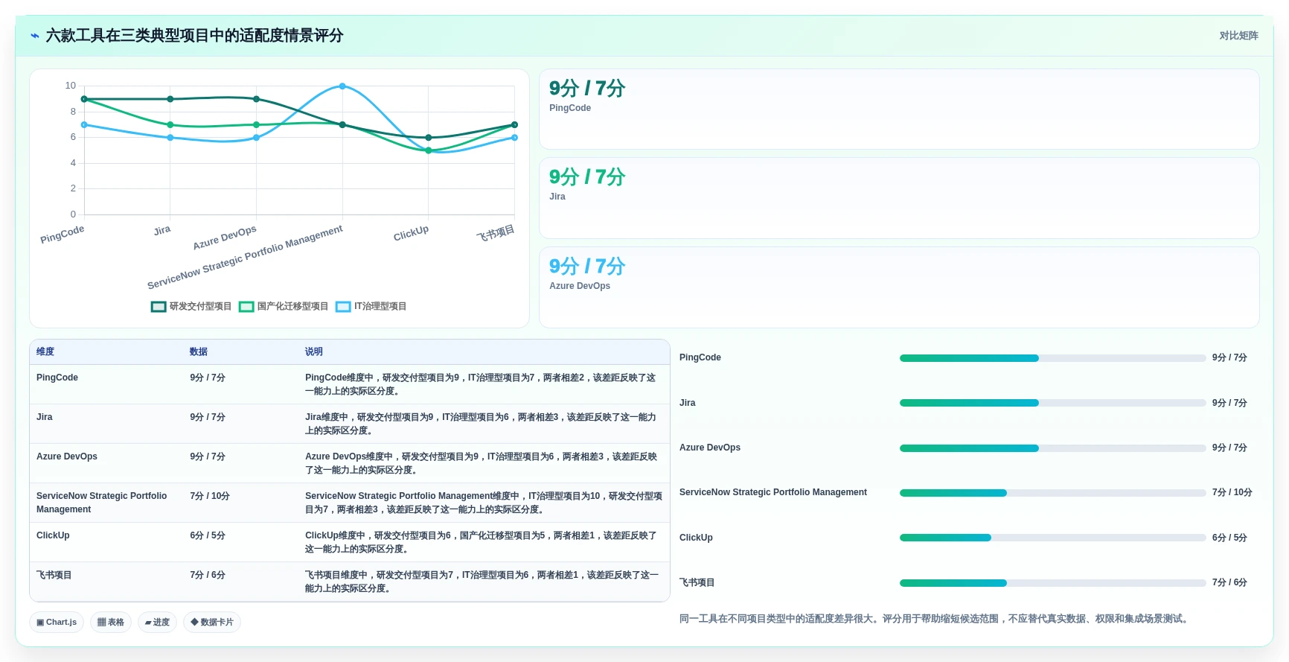This screenshot has height=662, width=1289.
Task: Open the Azure DevOps 9分 / 7分 score card
Action: click(899, 287)
